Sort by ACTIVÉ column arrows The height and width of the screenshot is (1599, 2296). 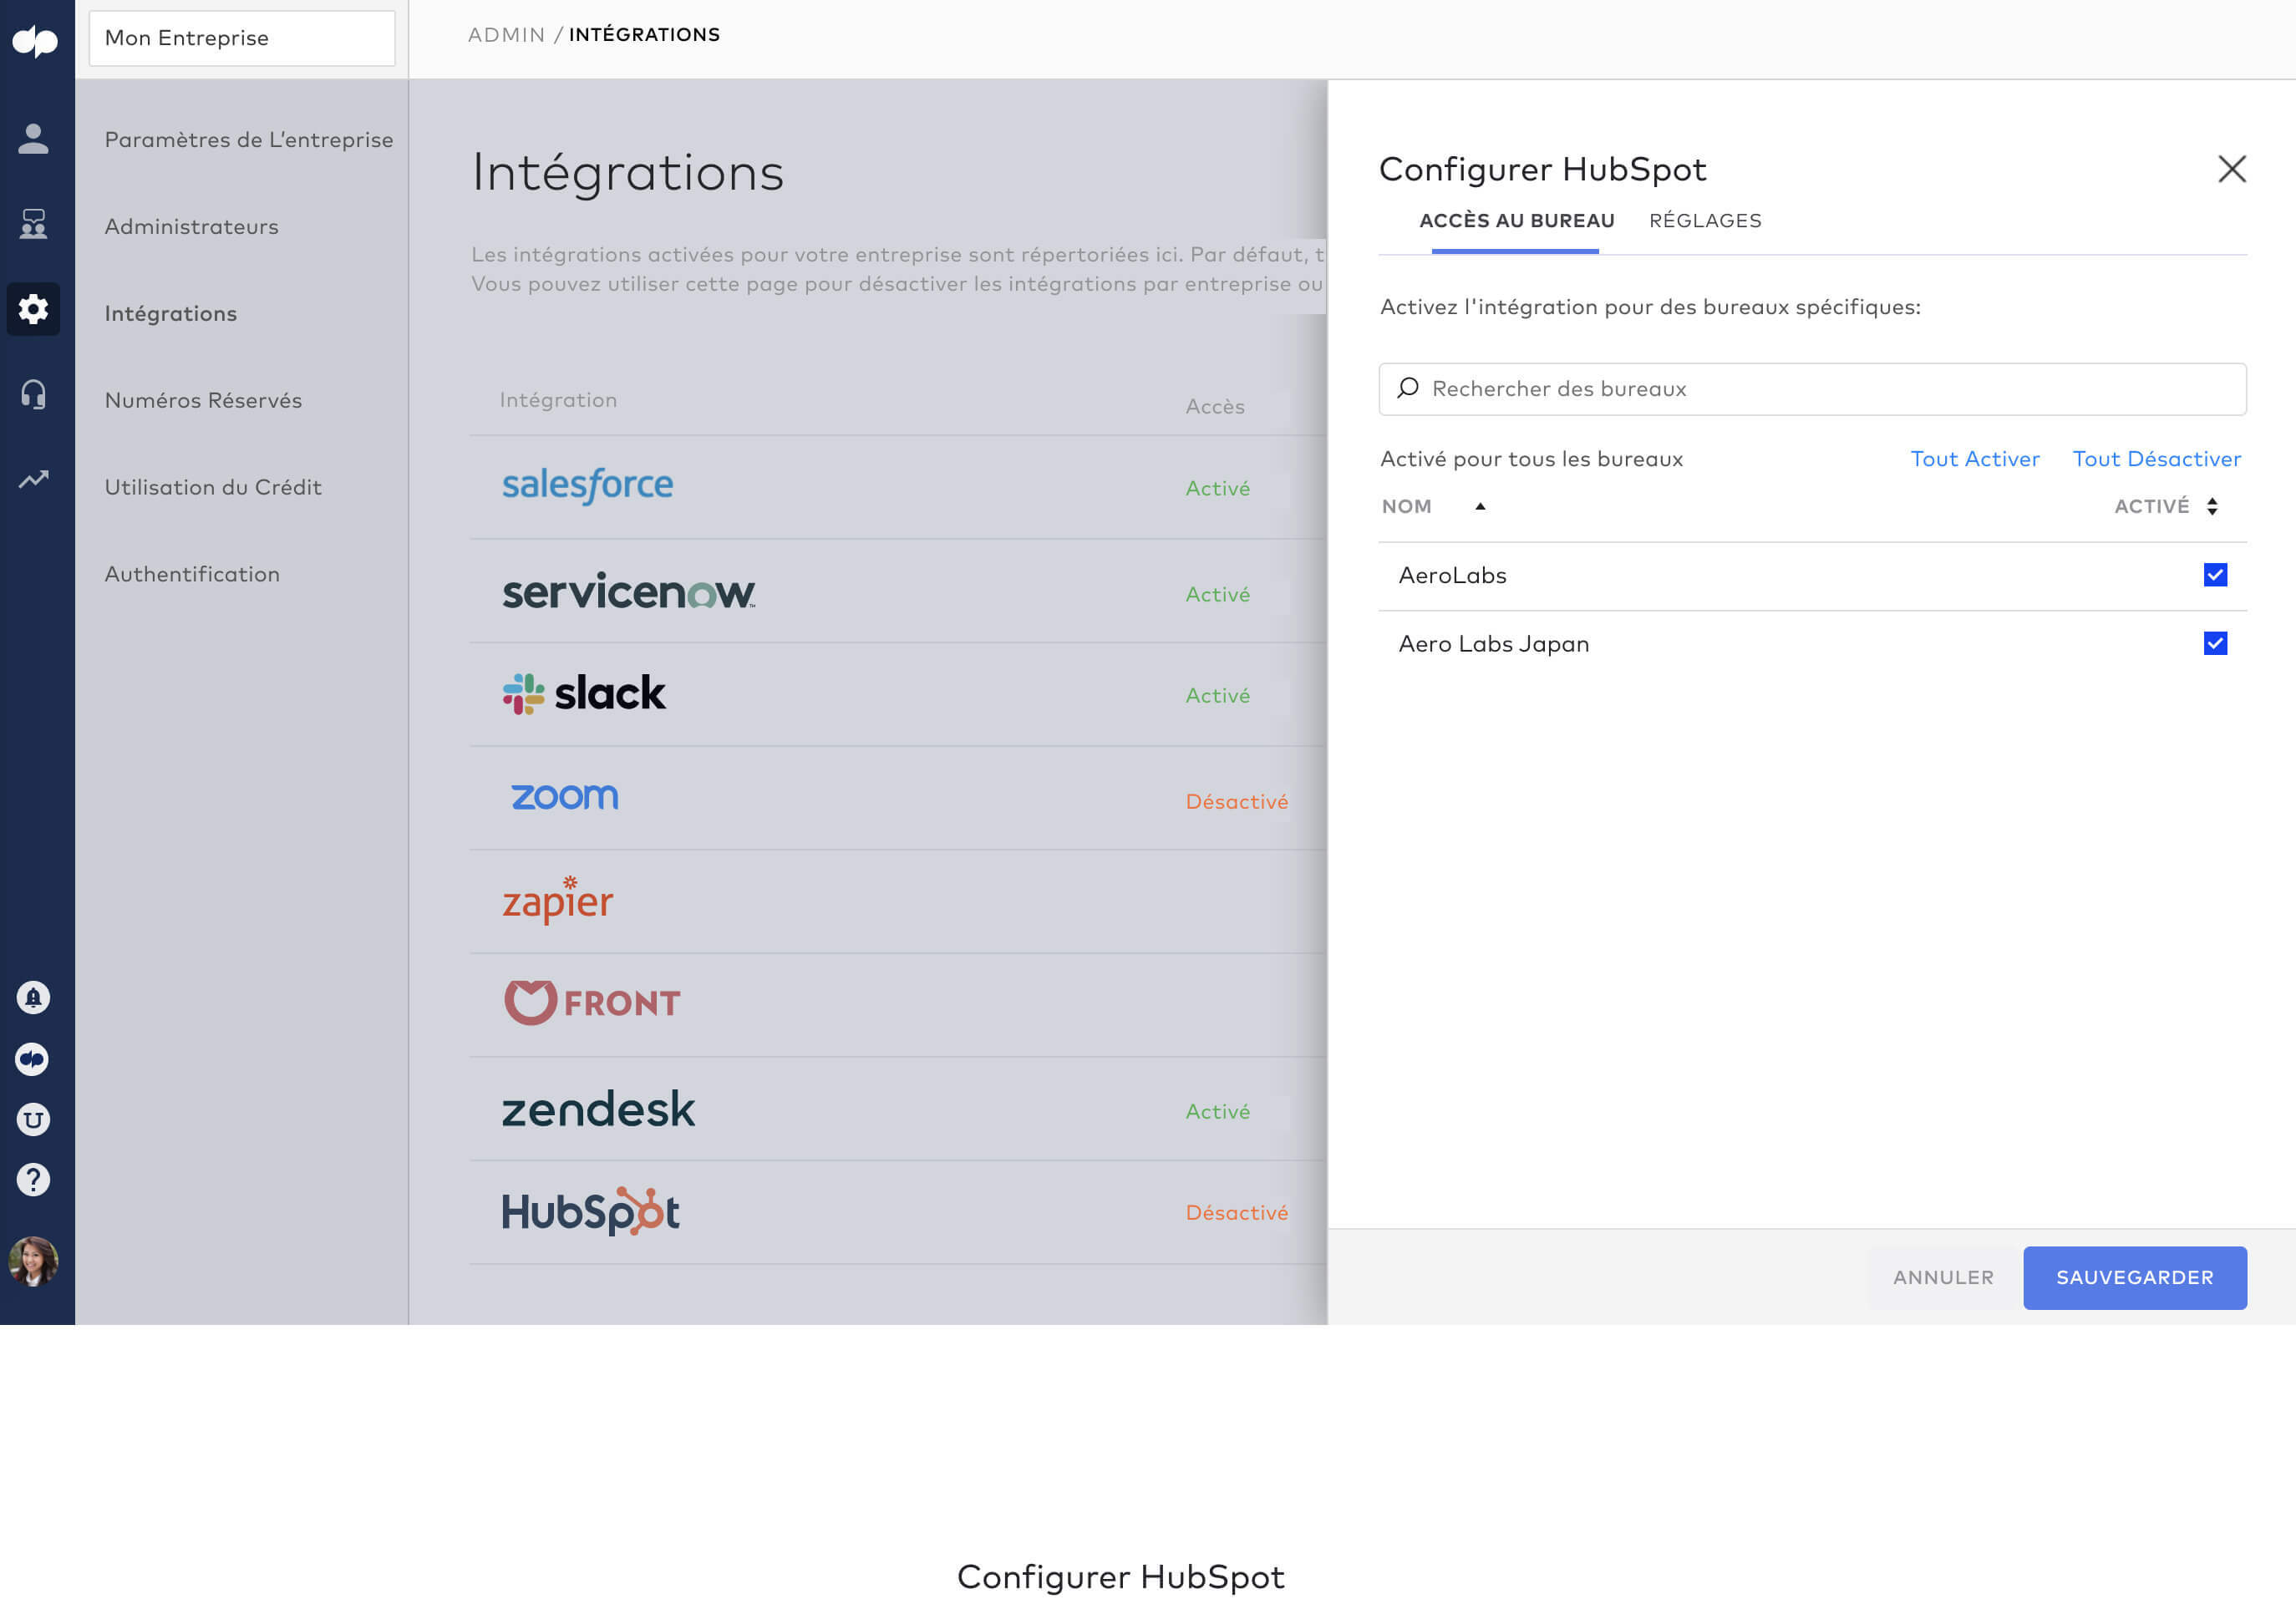[x=2212, y=506]
